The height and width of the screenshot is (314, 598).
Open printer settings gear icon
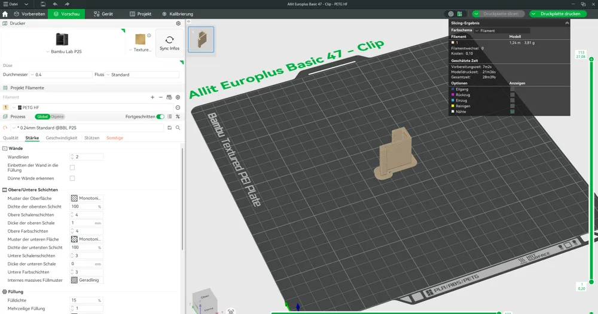tap(178, 24)
